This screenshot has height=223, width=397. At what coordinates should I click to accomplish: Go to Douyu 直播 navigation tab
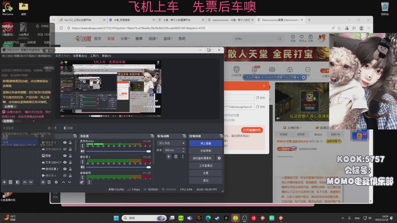pos(111,39)
